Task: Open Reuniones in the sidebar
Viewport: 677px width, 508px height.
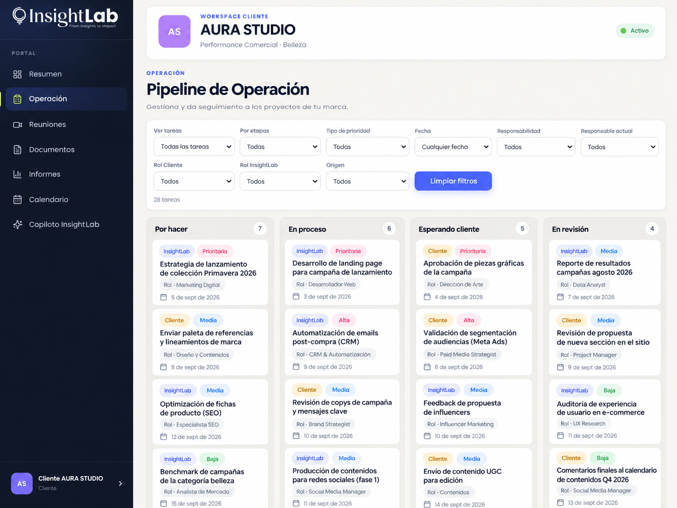Action: tap(66, 124)
